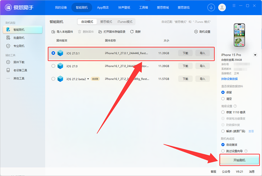Screen dimensions: 262x176
Task: Click the 查看 link next to 解绑
Action: click(x=251, y=131)
